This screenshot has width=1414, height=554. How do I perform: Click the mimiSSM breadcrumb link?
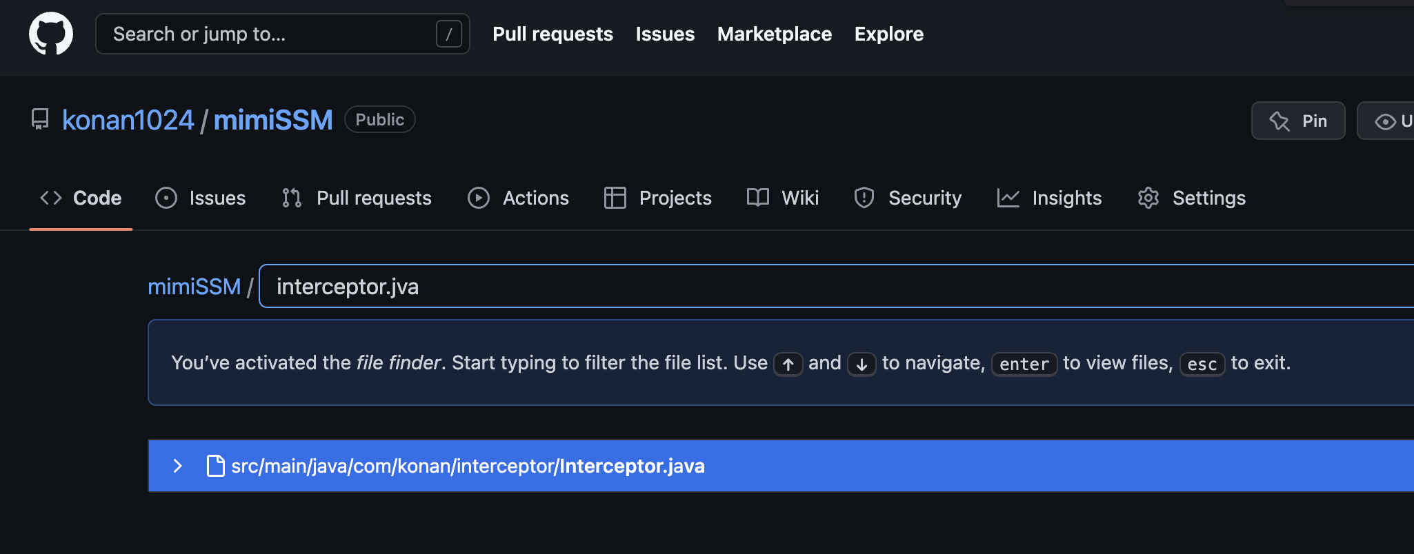194,286
